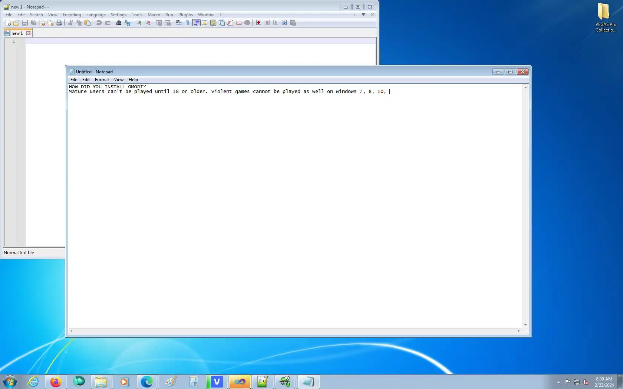Toggle the Document List panel icon
This screenshot has height=389, width=623.
(x=222, y=23)
